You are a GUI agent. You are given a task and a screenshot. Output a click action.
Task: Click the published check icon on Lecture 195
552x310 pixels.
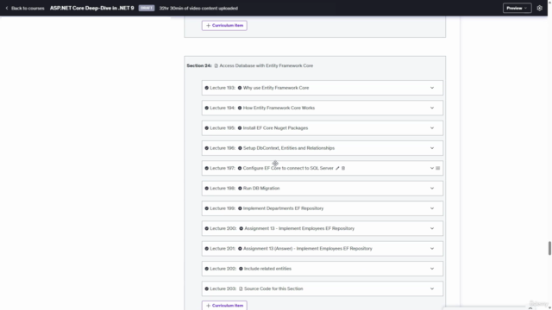(x=207, y=128)
